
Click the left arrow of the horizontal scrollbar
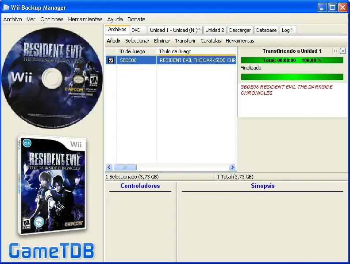(x=109, y=167)
